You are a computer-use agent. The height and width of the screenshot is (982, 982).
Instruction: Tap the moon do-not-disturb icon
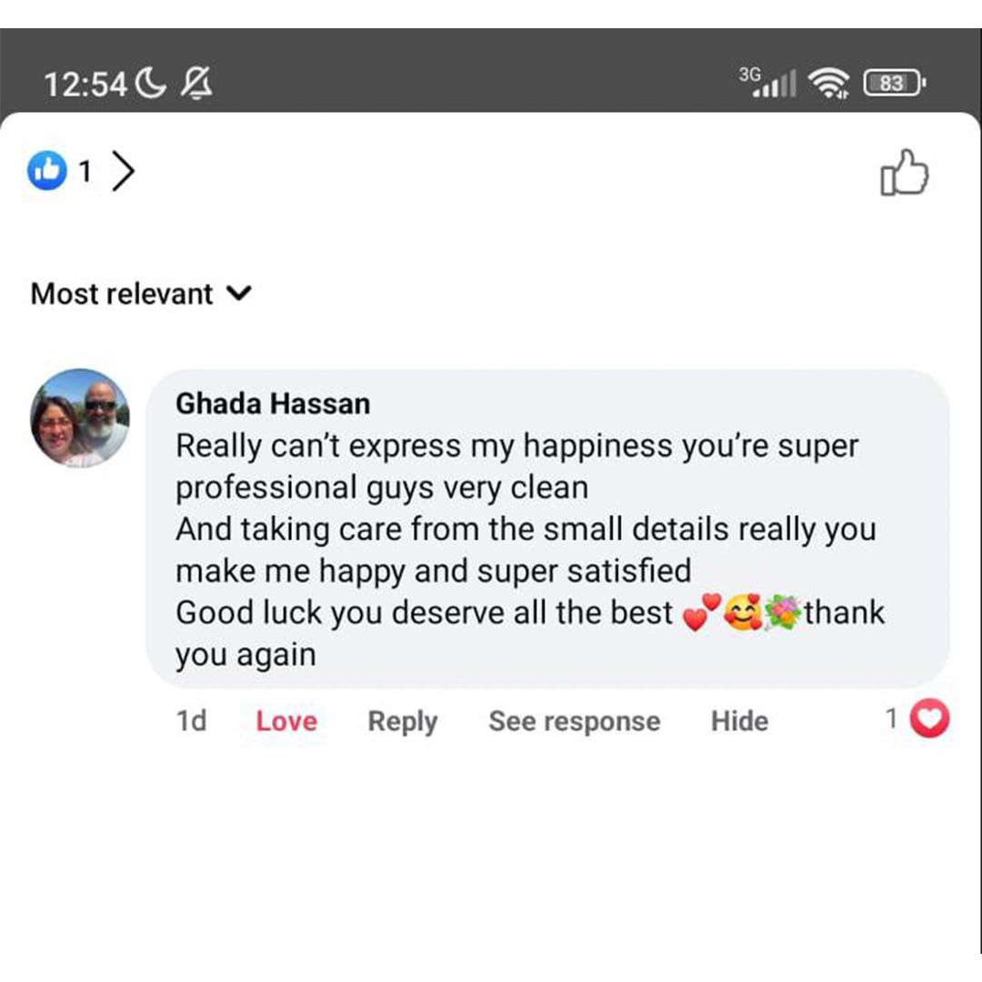(x=151, y=85)
